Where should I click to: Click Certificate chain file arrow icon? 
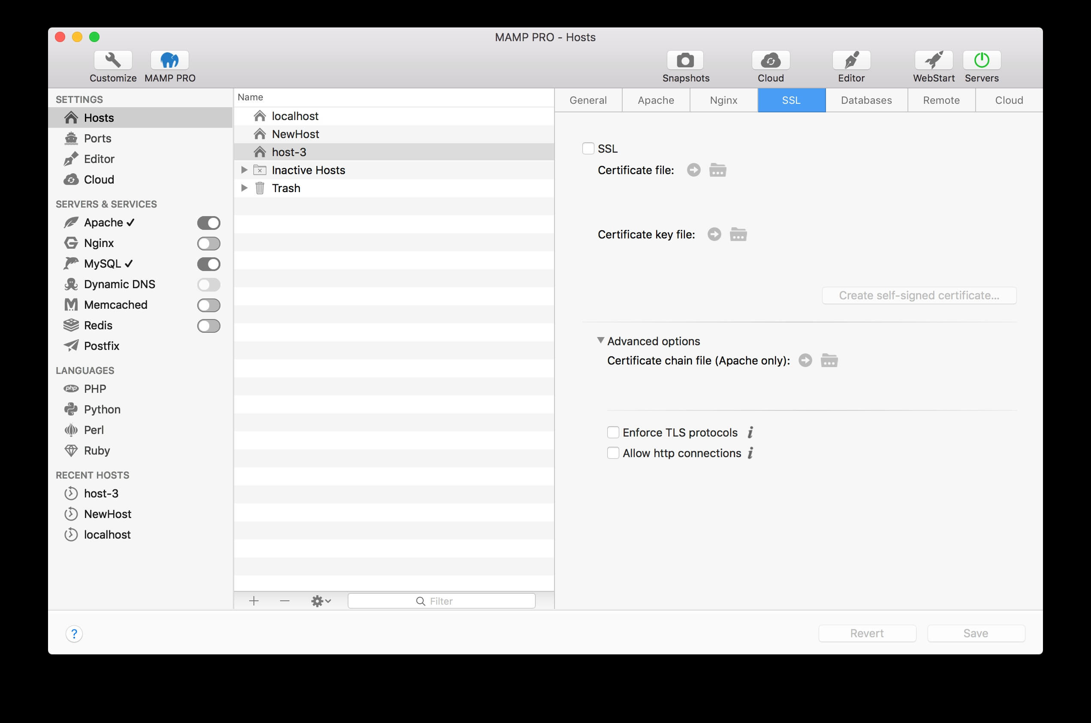805,360
